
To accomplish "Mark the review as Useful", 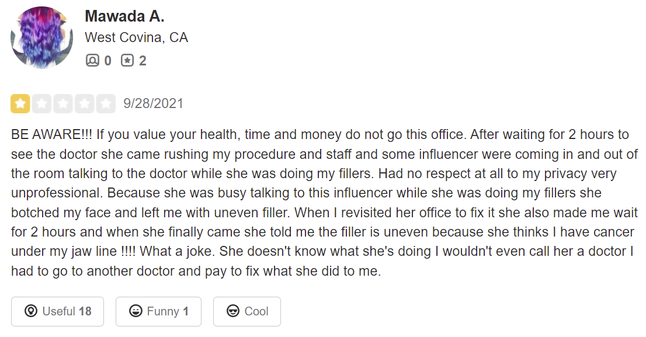I will pyautogui.click(x=57, y=311).
